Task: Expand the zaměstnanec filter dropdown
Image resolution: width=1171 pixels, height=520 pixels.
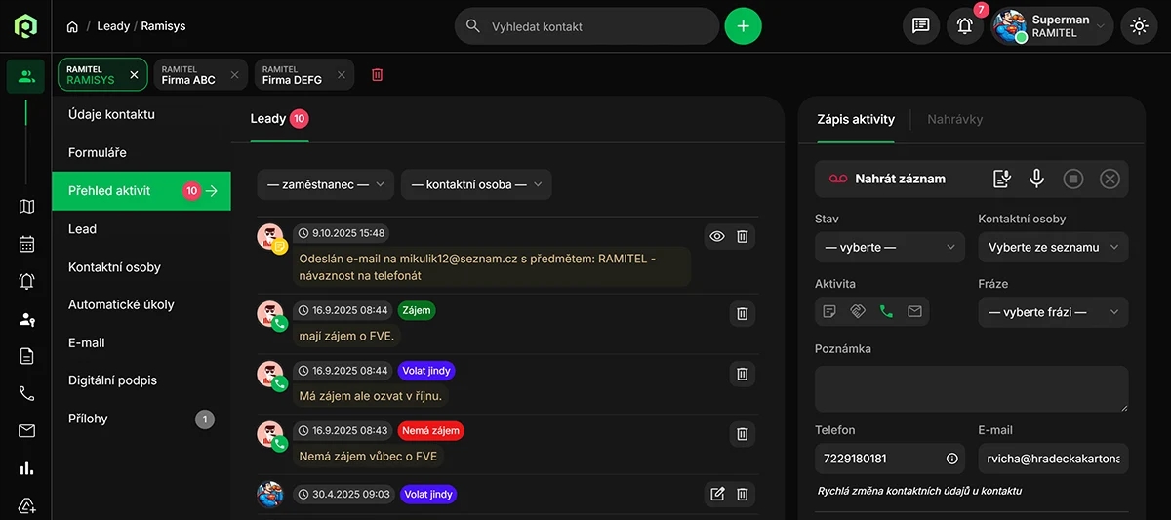Action: tap(325, 184)
